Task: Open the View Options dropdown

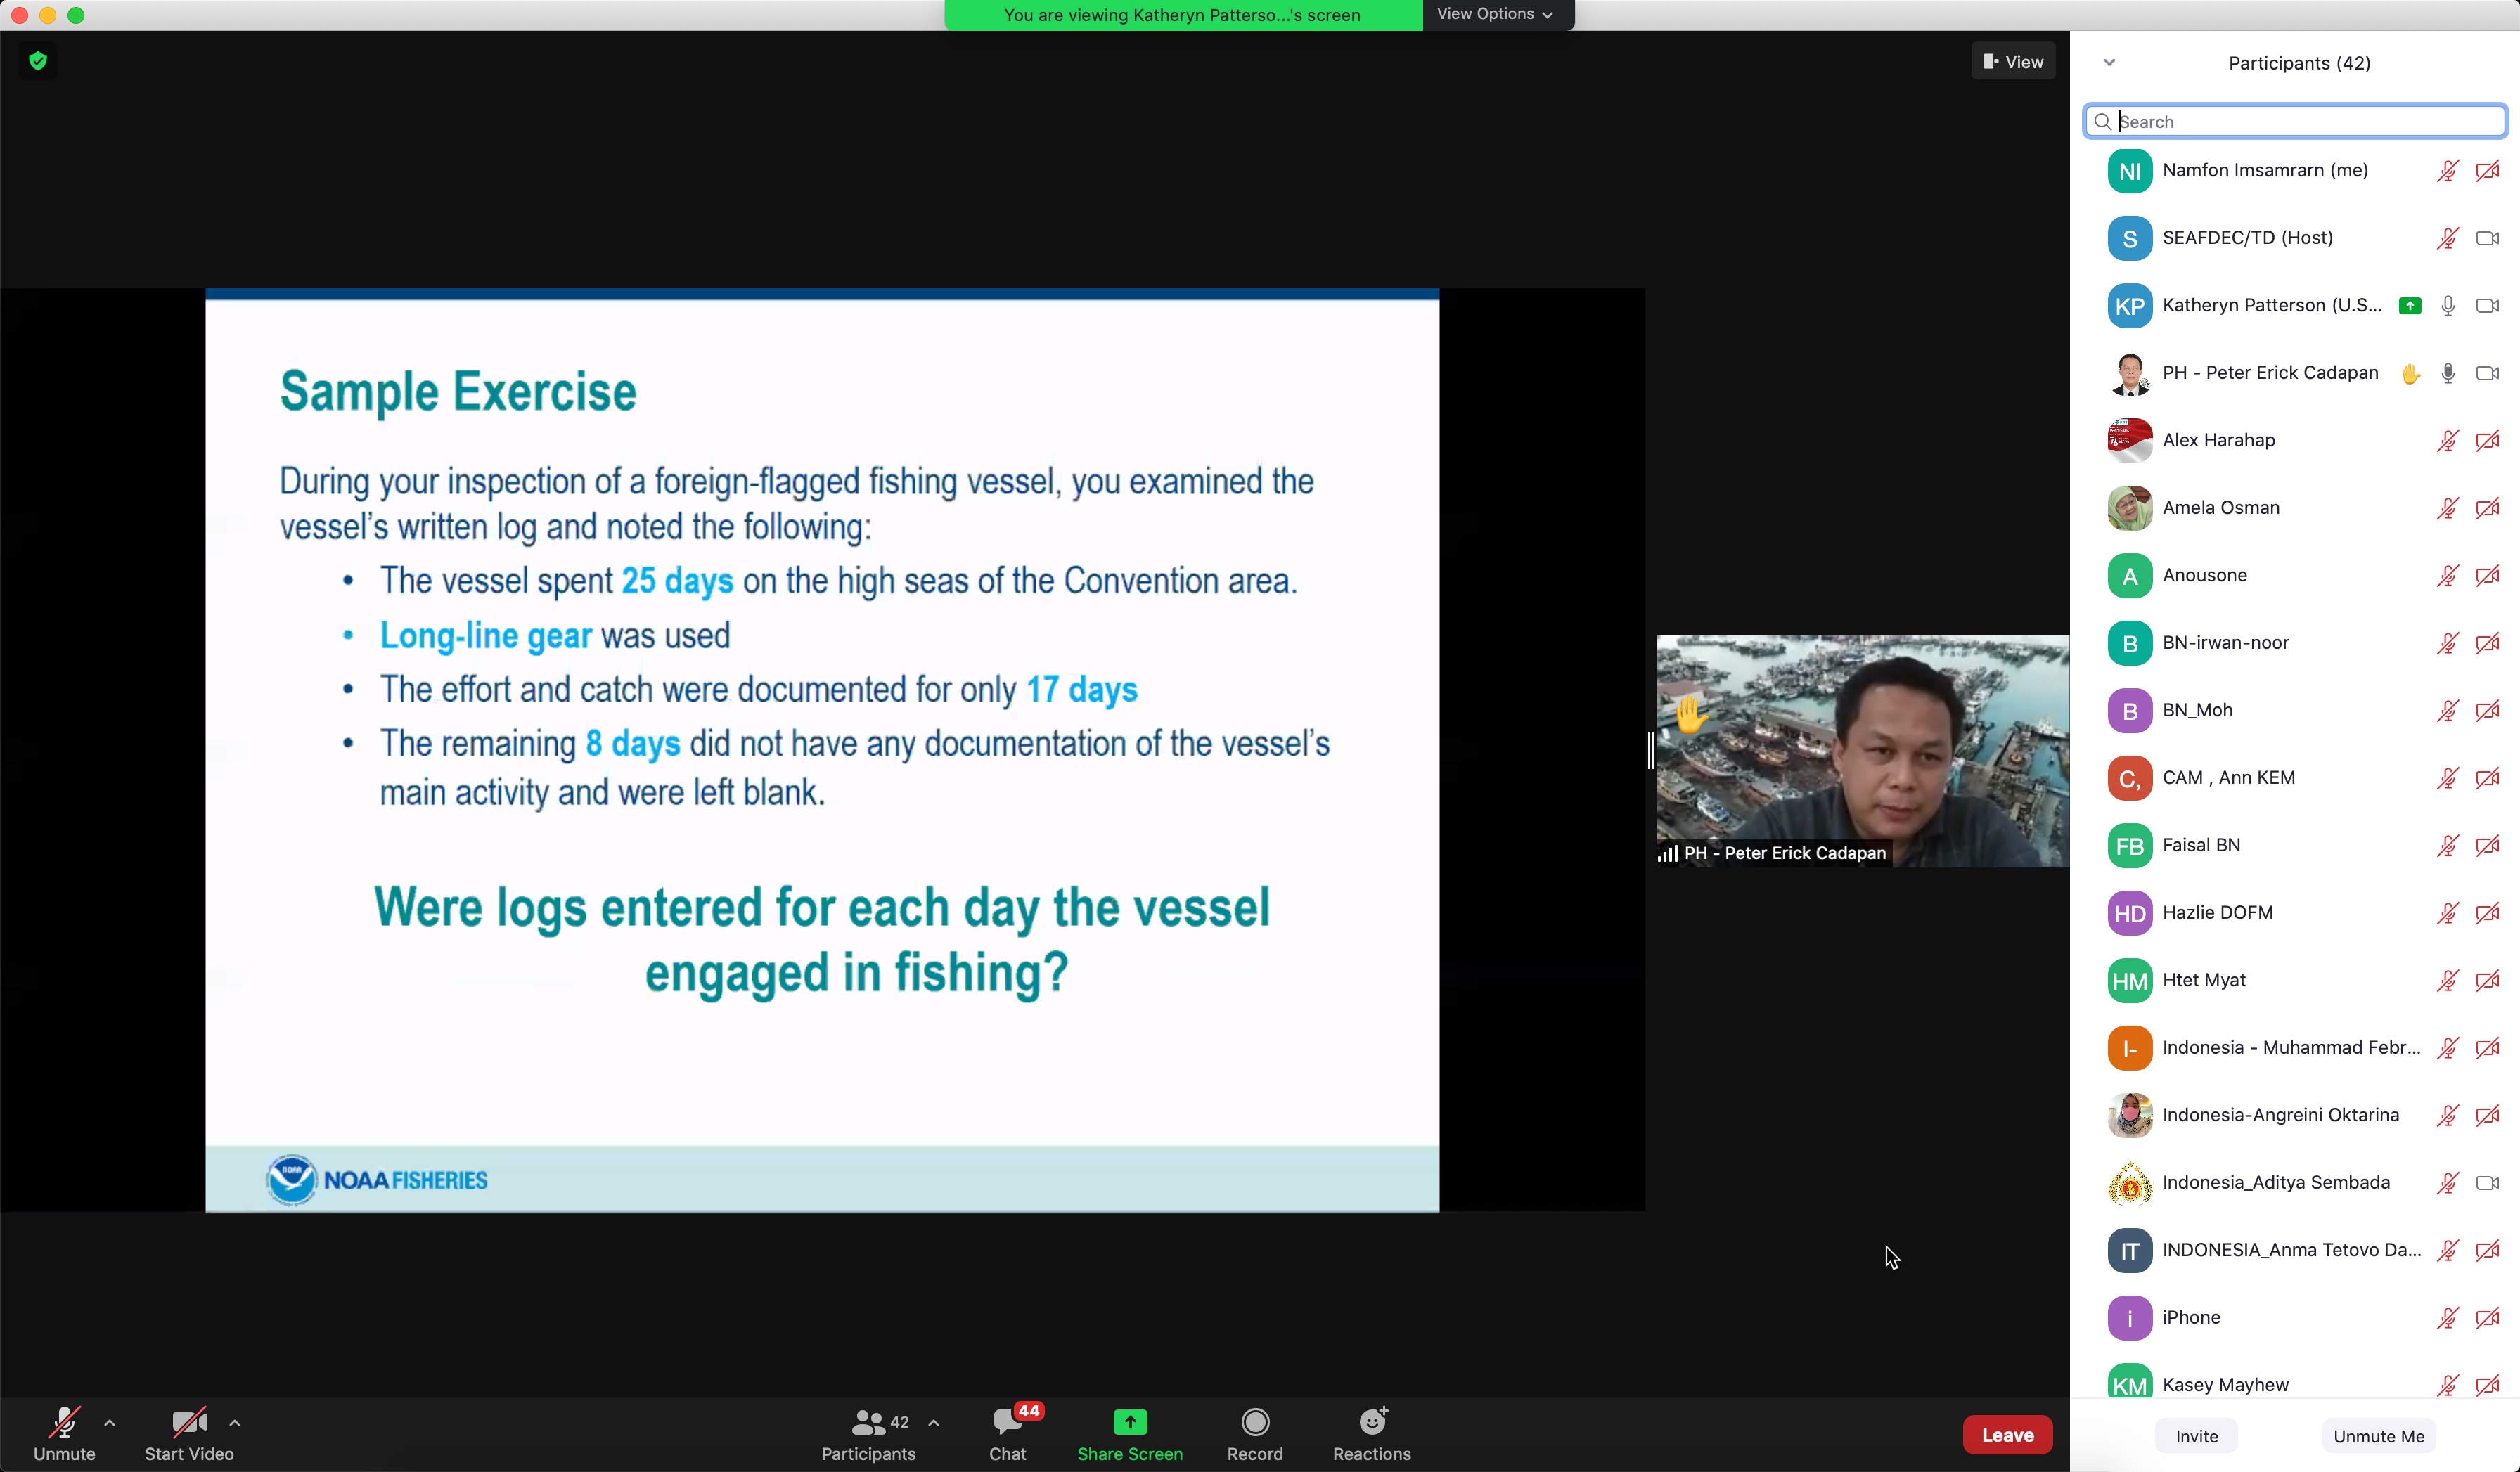Action: pyautogui.click(x=1494, y=14)
